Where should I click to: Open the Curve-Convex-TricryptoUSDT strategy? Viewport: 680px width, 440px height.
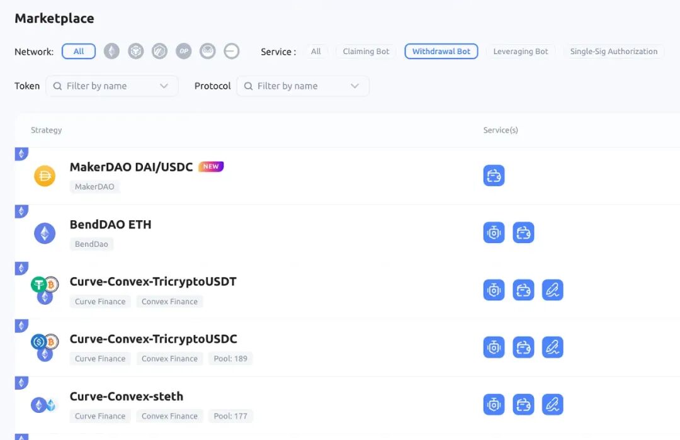point(153,282)
